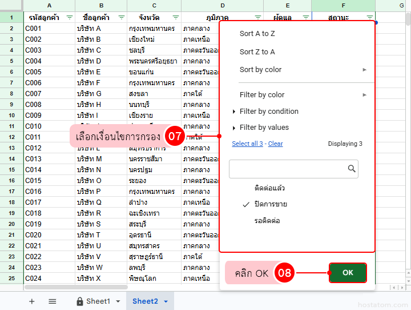Click cell พิษณุโลก
Viewport: 411px width, 310px height.
click(x=154, y=278)
